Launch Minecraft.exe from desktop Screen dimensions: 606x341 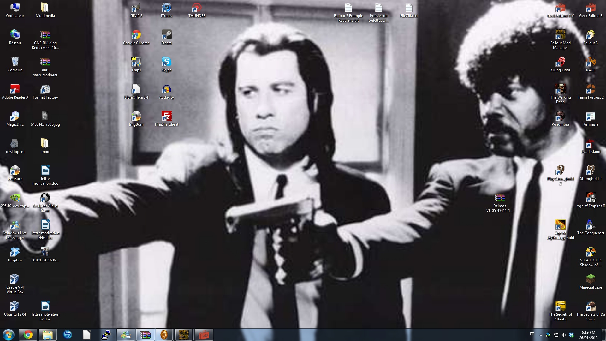pos(591,282)
